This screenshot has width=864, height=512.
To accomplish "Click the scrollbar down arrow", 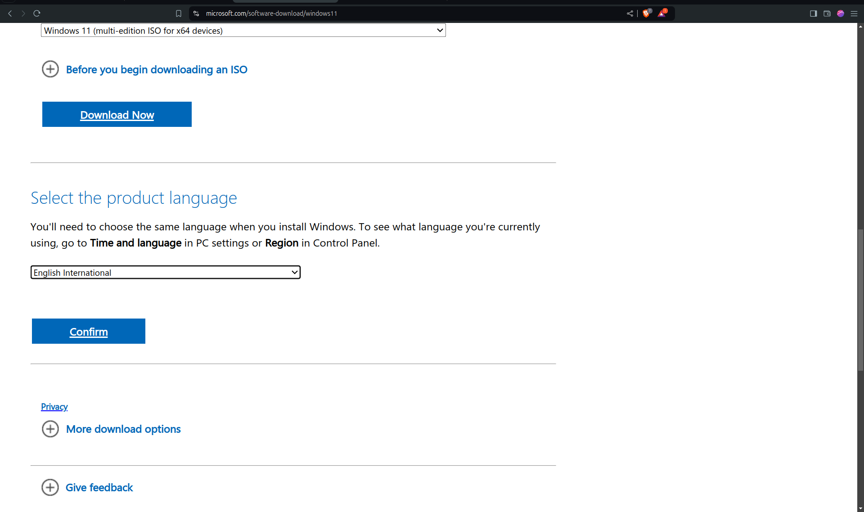I will pyautogui.click(x=860, y=508).
